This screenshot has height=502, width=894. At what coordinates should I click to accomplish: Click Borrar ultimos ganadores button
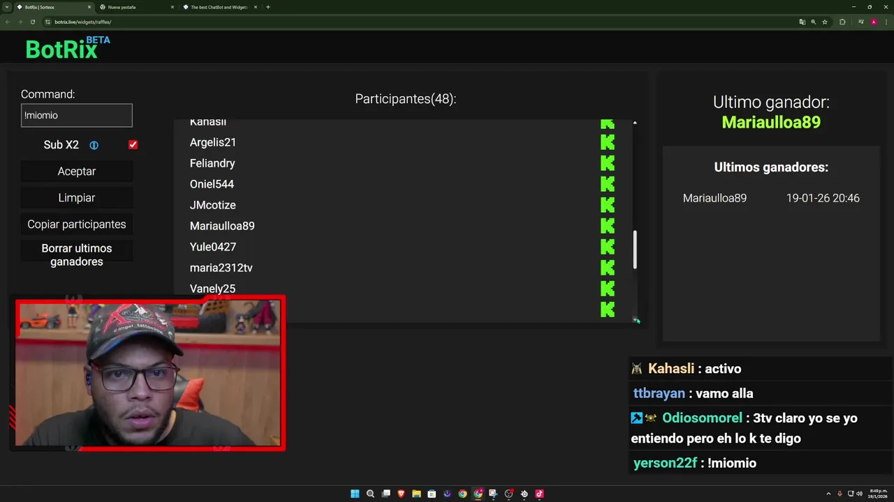click(x=77, y=255)
